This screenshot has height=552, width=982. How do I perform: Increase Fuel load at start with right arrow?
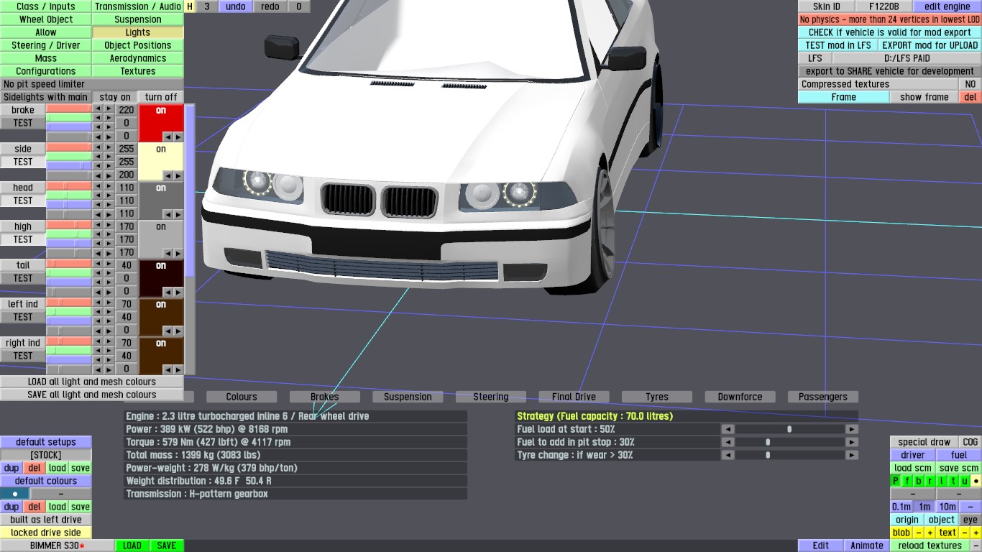pyautogui.click(x=852, y=429)
